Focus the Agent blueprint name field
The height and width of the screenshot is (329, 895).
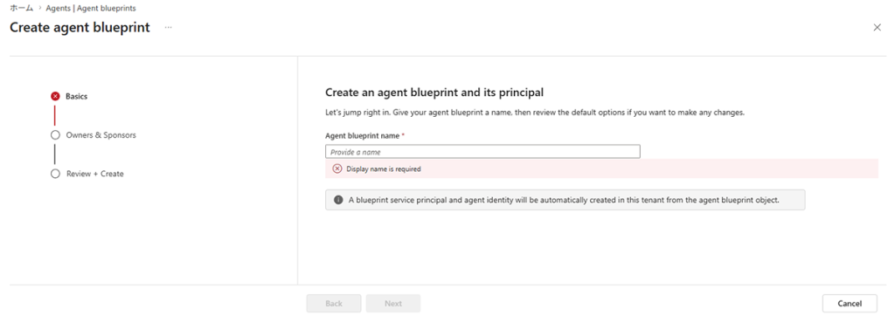pyautogui.click(x=482, y=152)
